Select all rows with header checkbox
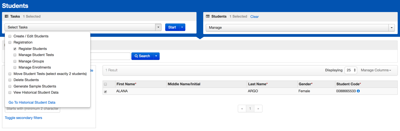Image resolution: width=400 pixels, height=131 pixels. [105, 84]
